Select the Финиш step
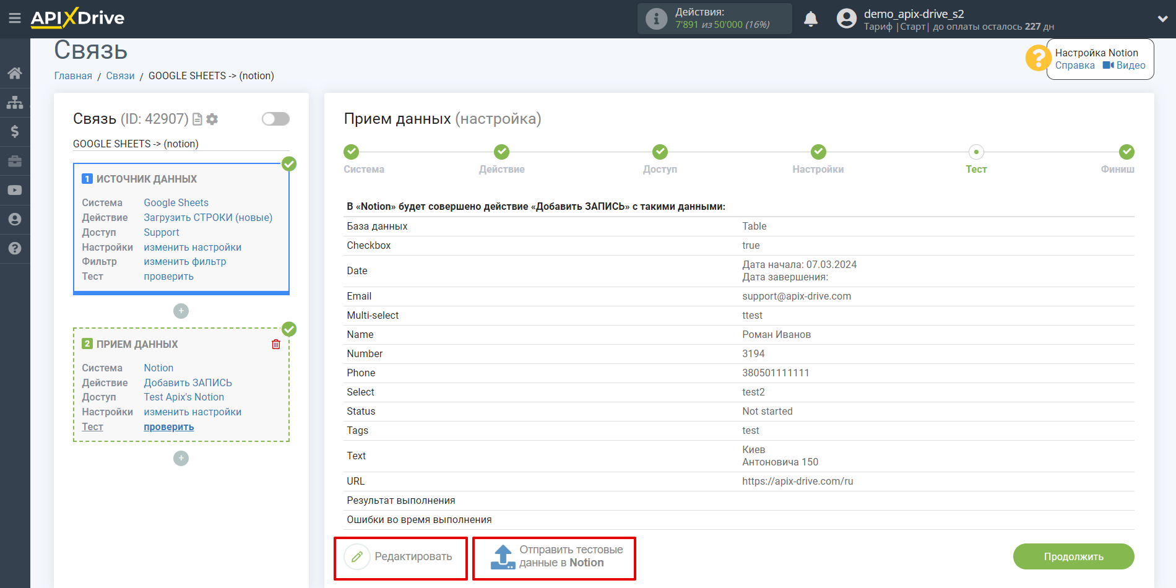The height and width of the screenshot is (588, 1176). pos(1126,152)
